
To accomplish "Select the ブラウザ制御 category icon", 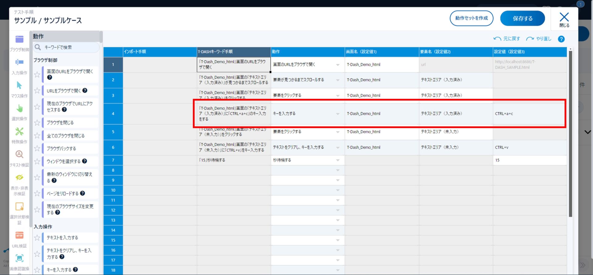I will click(19, 40).
